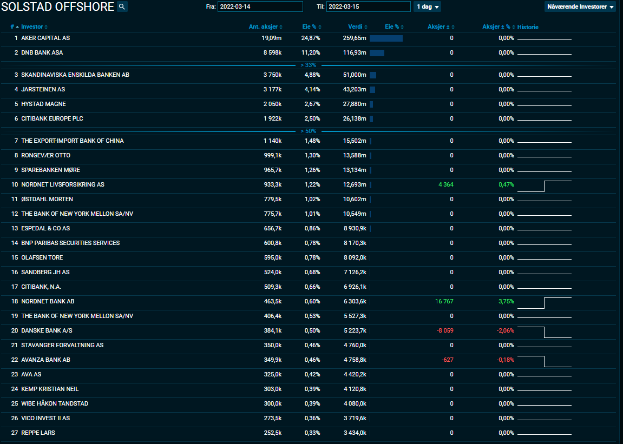Select investor AVANZA BANK AB
The height and width of the screenshot is (444, 623).
click(45, 360)
